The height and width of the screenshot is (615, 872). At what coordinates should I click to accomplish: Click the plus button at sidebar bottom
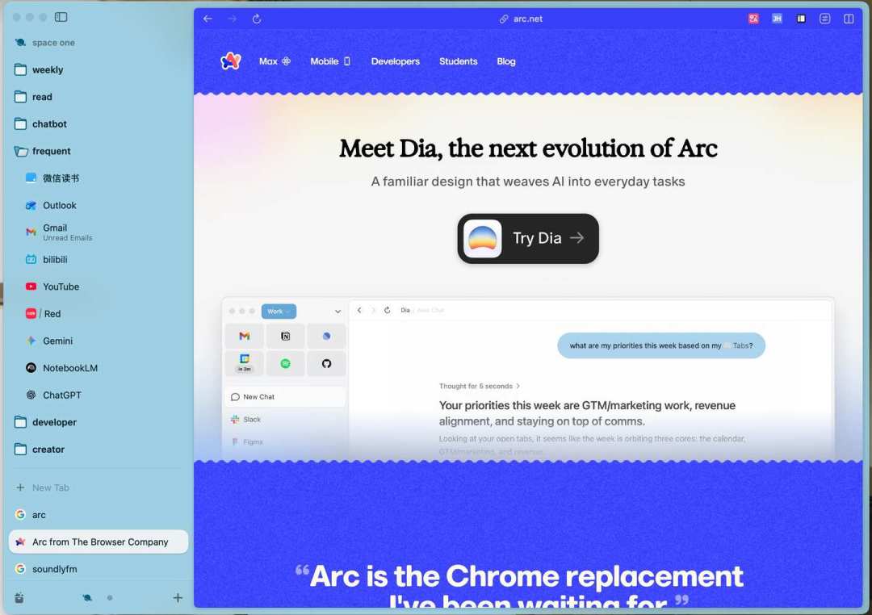pyautogui.click(x=178, y=598)
